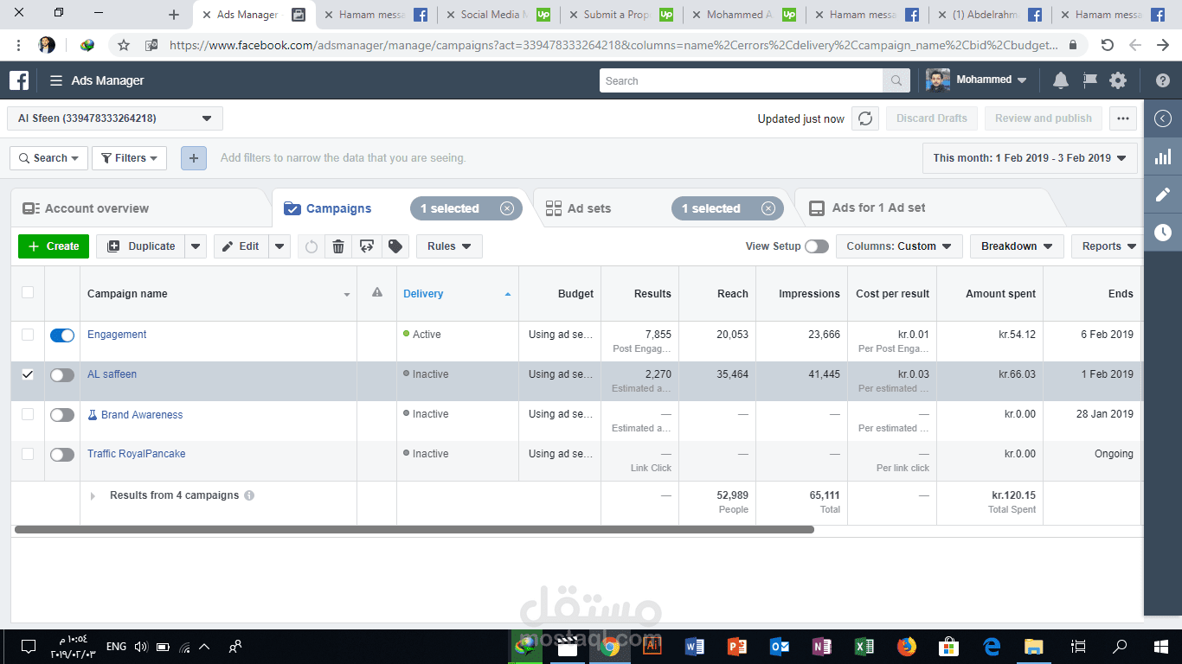This screenshot has width=1182, height=664.
Task: Click the search magnifier button in header
Action: [x=896, y=80]
